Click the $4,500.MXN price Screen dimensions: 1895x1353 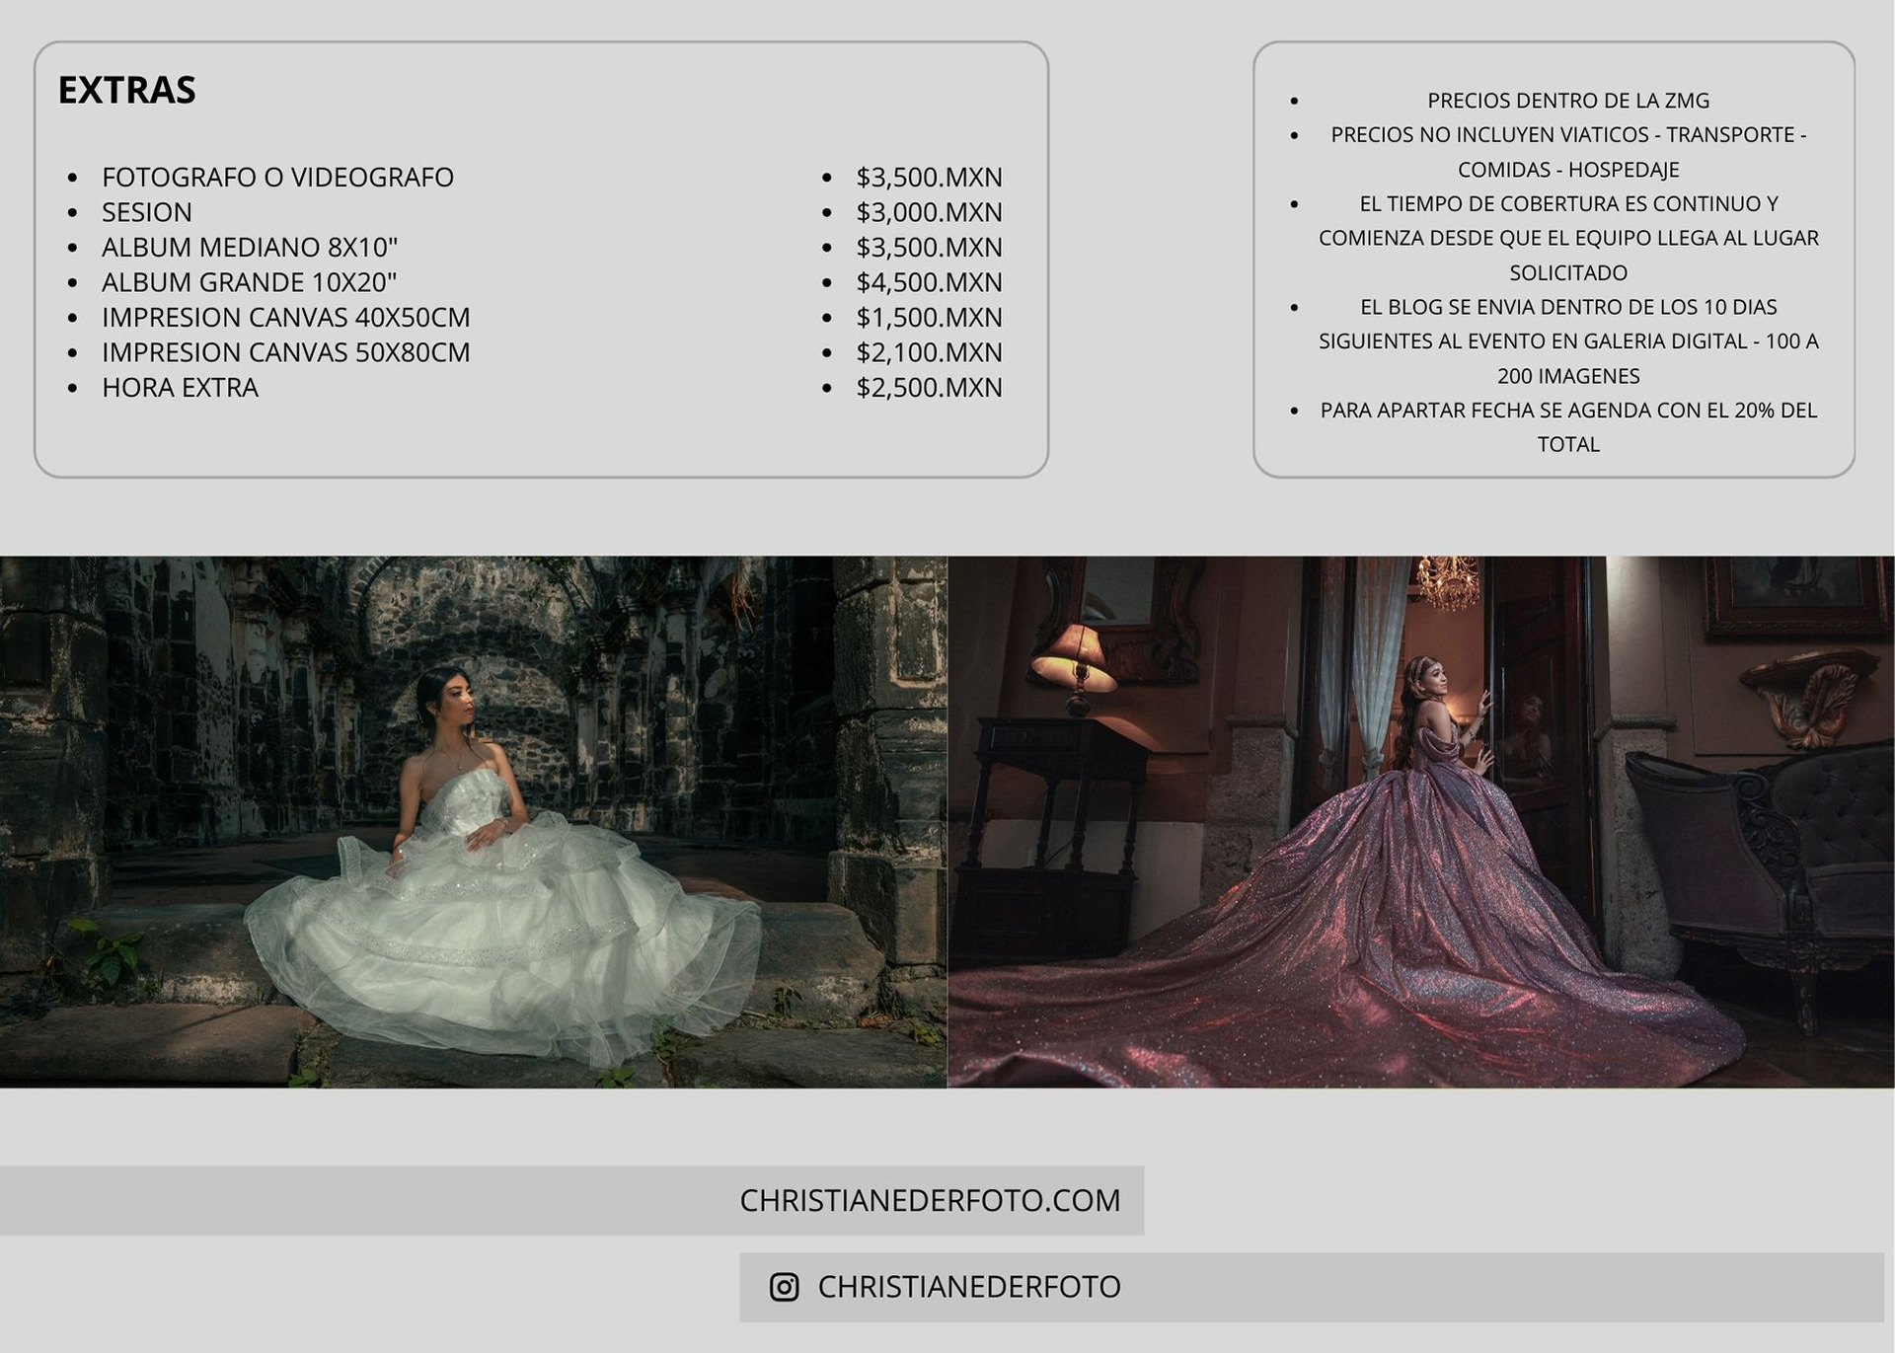[928, 282]
